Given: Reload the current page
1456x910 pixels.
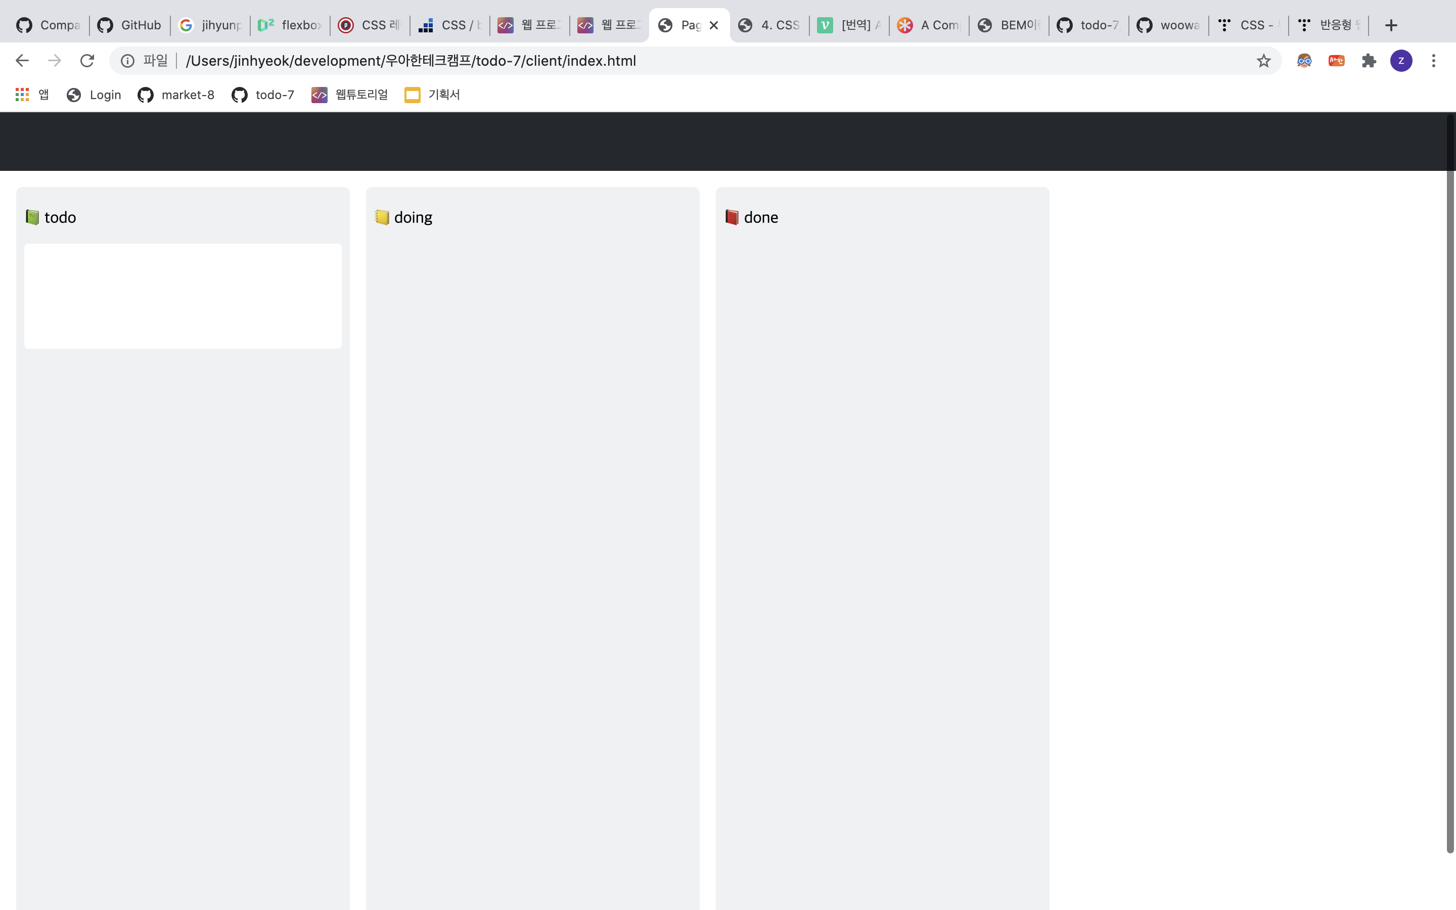Looking at the screenshot, I should click(x=87, y=61).
